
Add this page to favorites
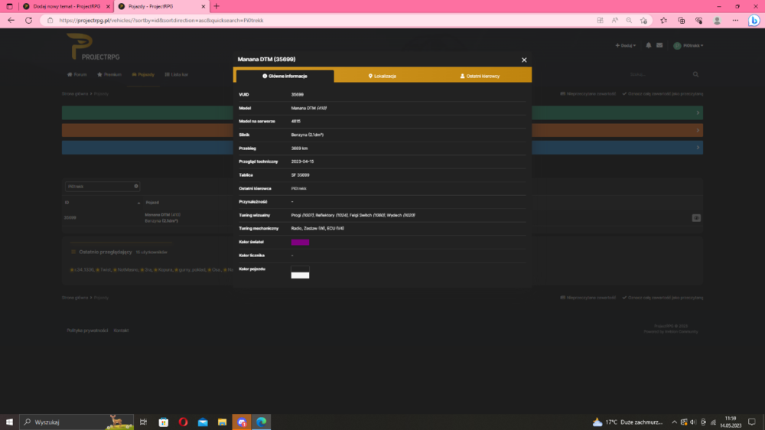pos(644,21)
